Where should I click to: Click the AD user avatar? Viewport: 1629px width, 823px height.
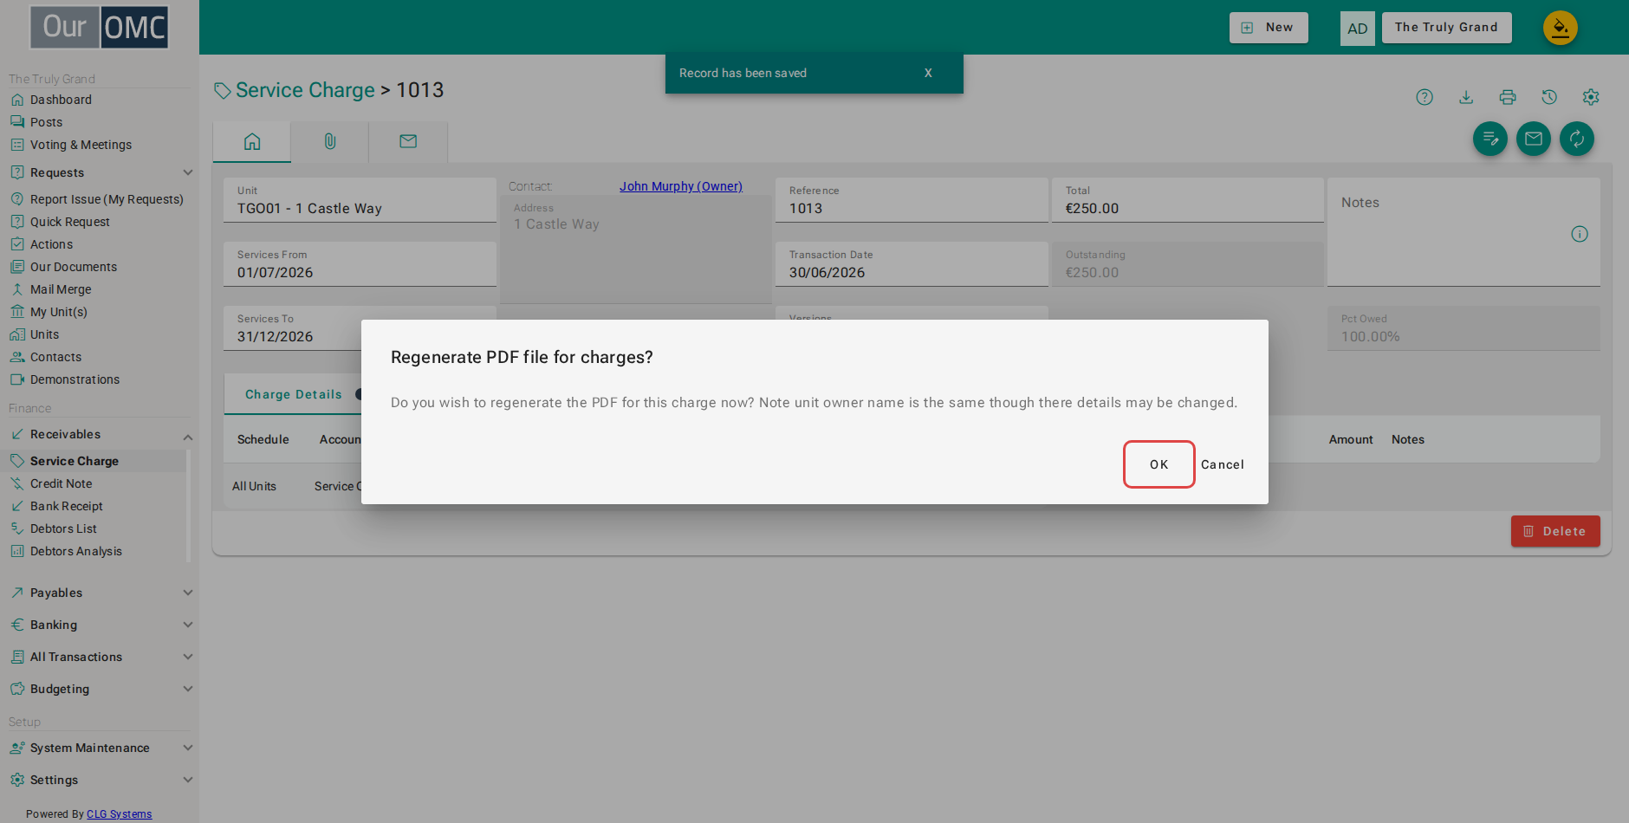[1358, 29]
